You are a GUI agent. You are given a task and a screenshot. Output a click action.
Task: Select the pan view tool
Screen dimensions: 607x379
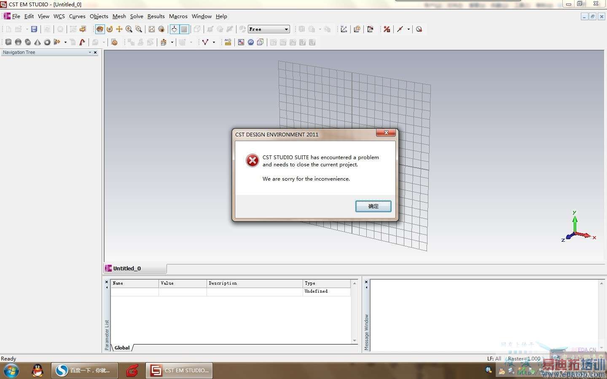pyautogui.click(x=119, y=29)
